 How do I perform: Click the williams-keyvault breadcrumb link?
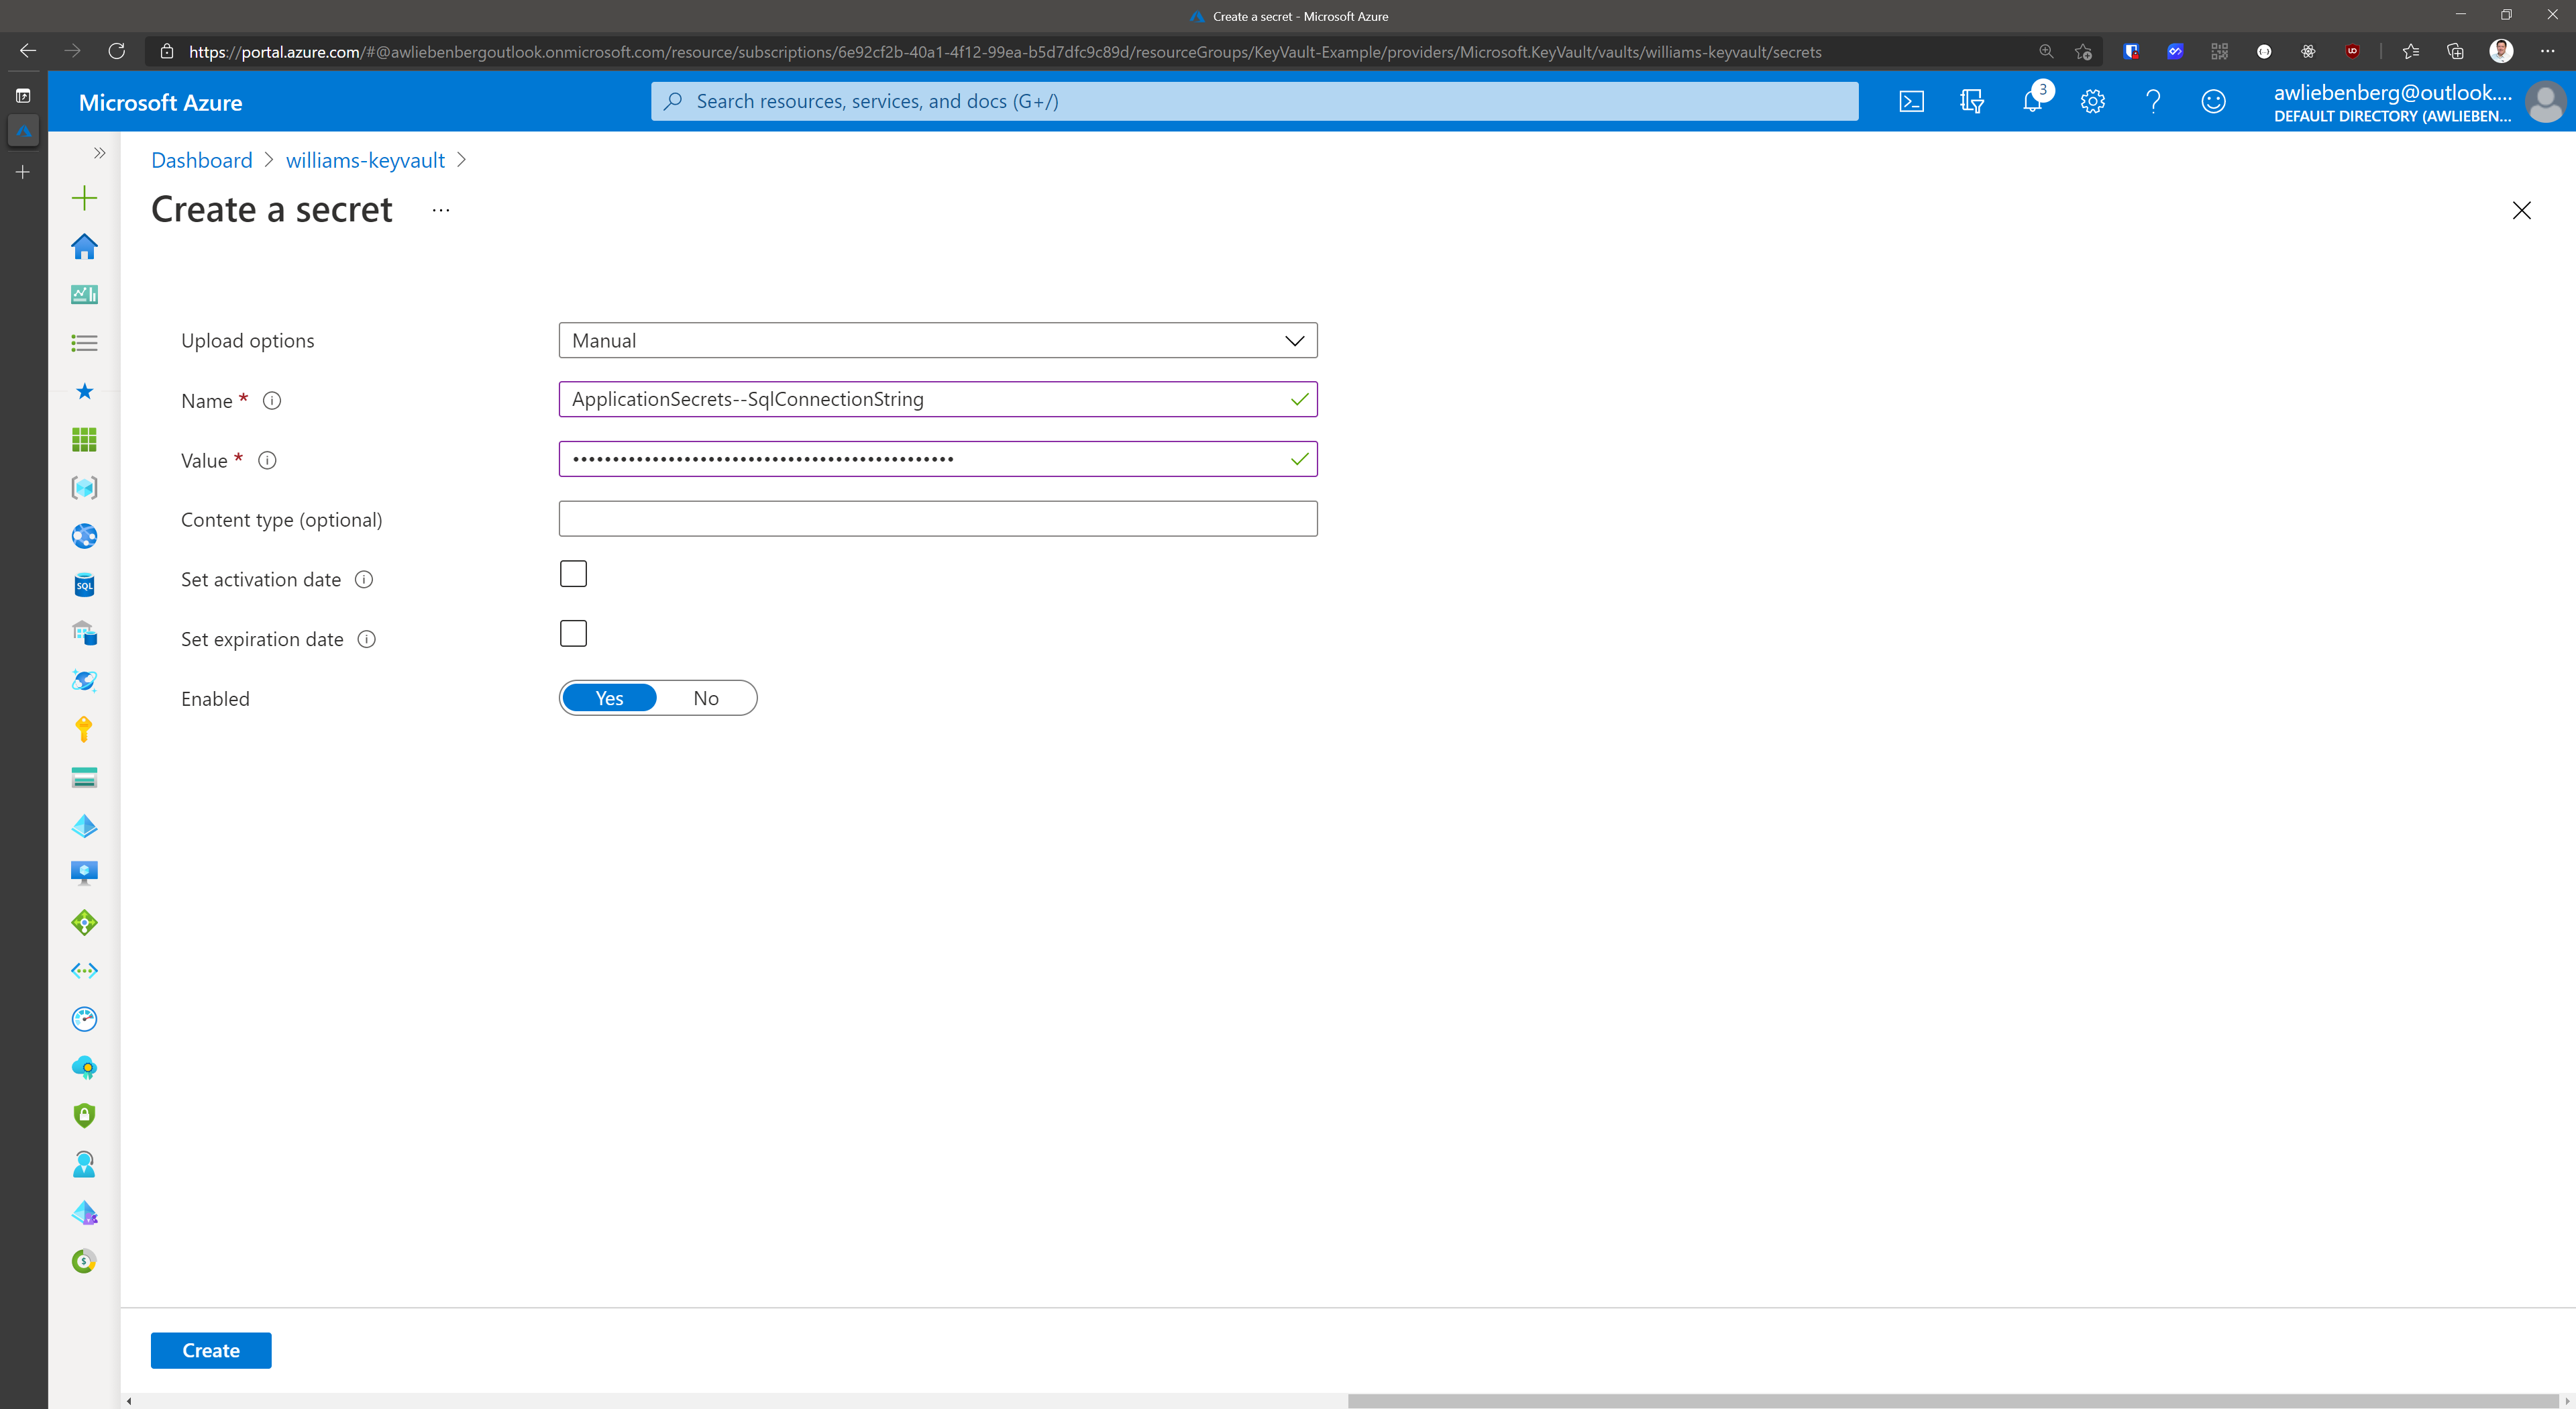[x=365, y=160]
